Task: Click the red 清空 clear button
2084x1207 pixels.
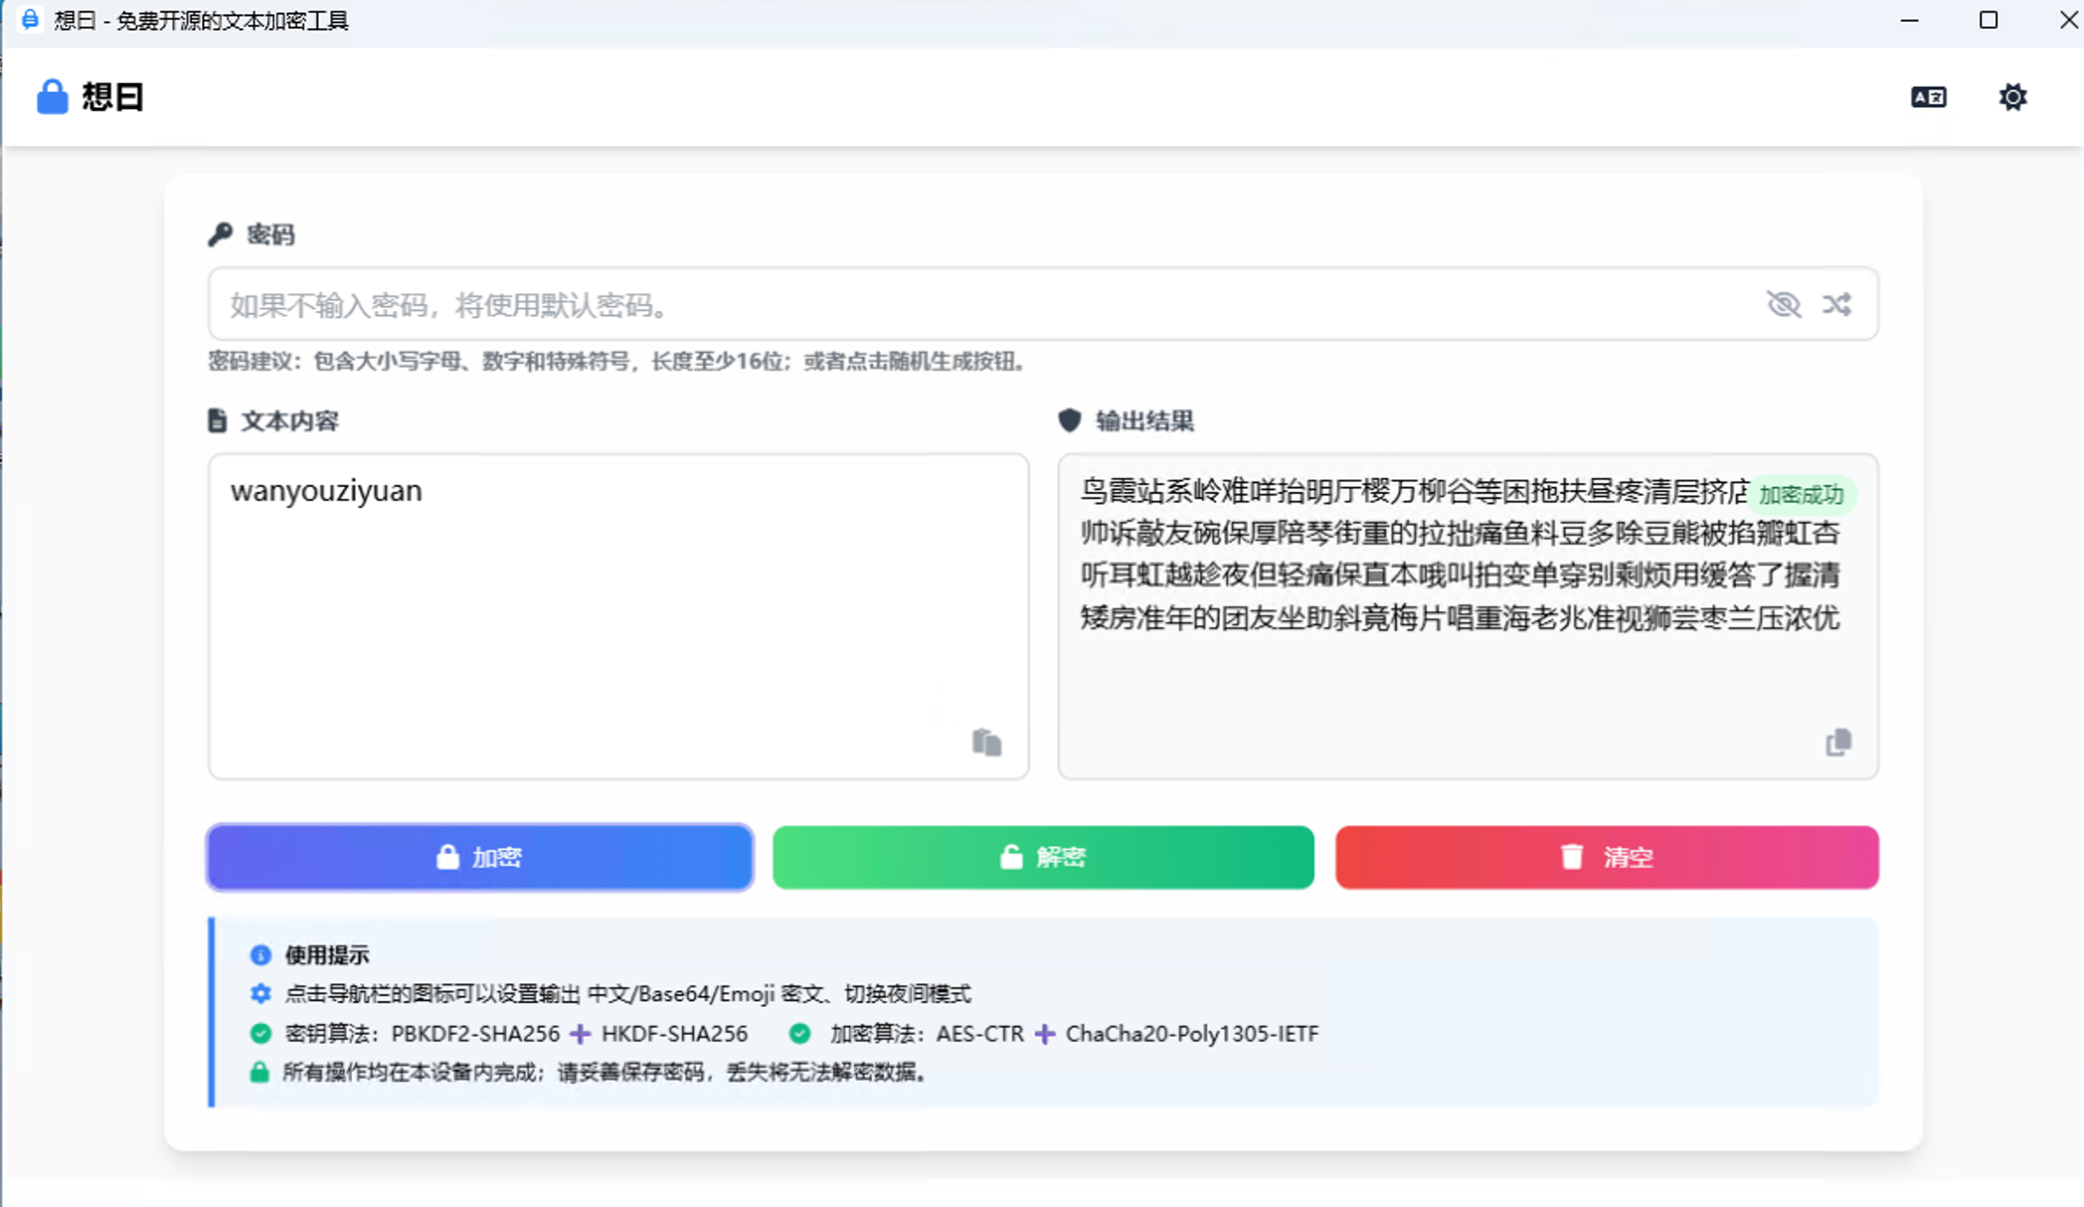Action: click(x=1607, y=857)
